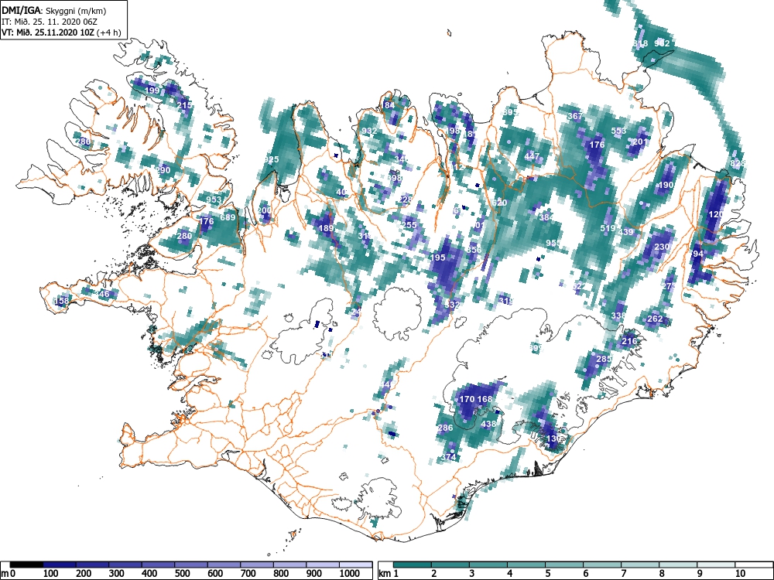Click the dark teal 1–2 km legend swatch
The width and height of the screenshot is (774, 580).
413,565
